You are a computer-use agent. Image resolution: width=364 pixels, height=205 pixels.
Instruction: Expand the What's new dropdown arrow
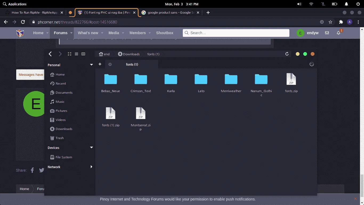102,33
